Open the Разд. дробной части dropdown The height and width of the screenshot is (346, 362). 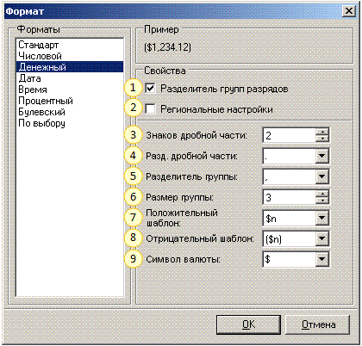coord(322,156)
